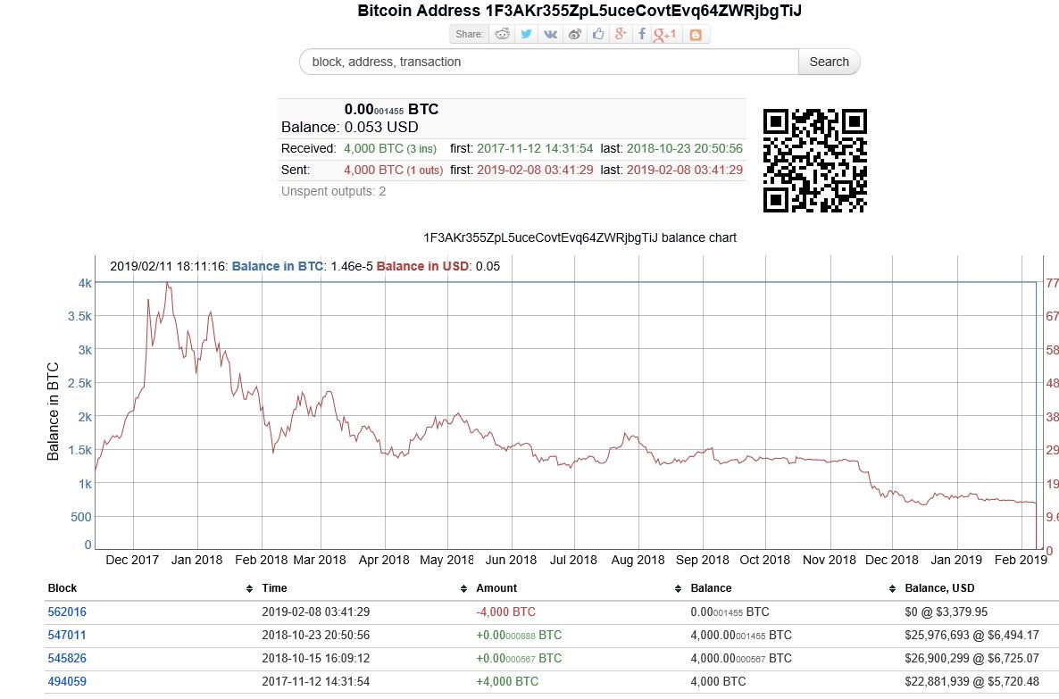
Task: Open block 545826
Action: point(67,658)
